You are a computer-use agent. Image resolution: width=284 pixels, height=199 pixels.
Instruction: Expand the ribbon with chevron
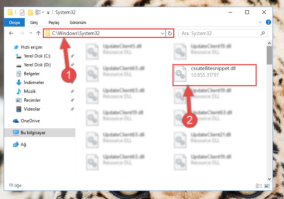tap(260, 22)
